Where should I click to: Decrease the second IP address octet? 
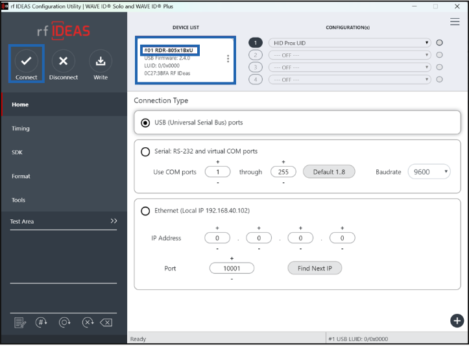tap(259, 248)
